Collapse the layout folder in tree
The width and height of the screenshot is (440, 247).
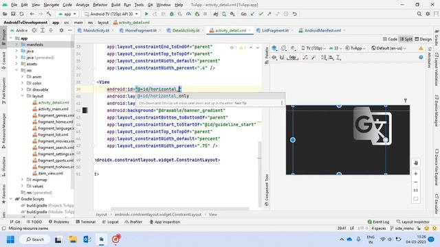22,96
